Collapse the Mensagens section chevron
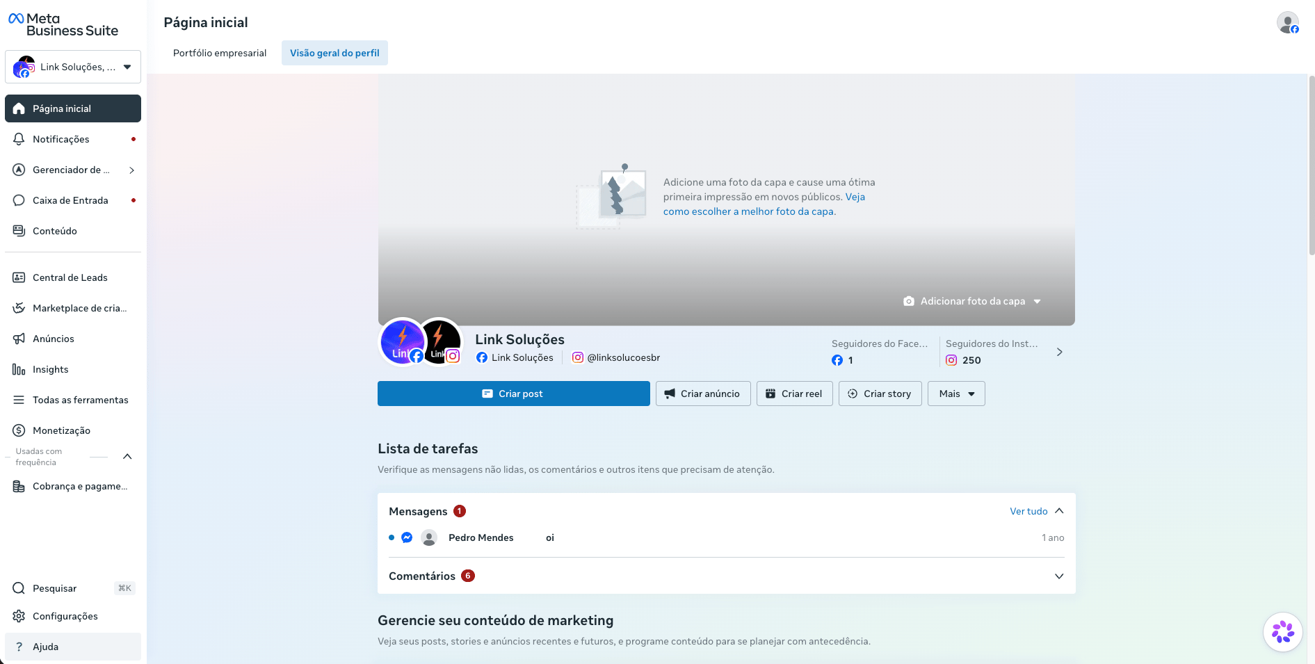 point(1059,511)
